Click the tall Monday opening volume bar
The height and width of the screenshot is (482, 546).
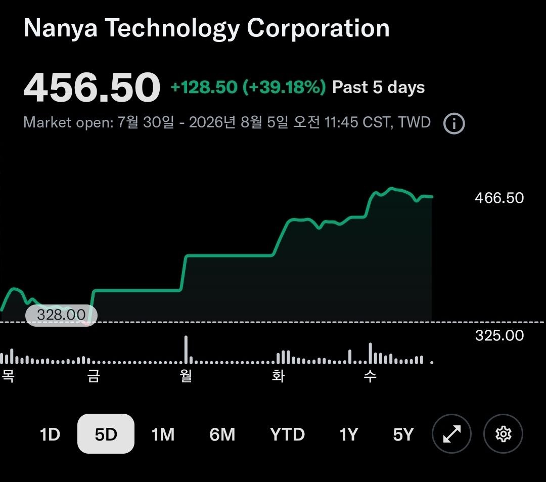coord(186,349)
